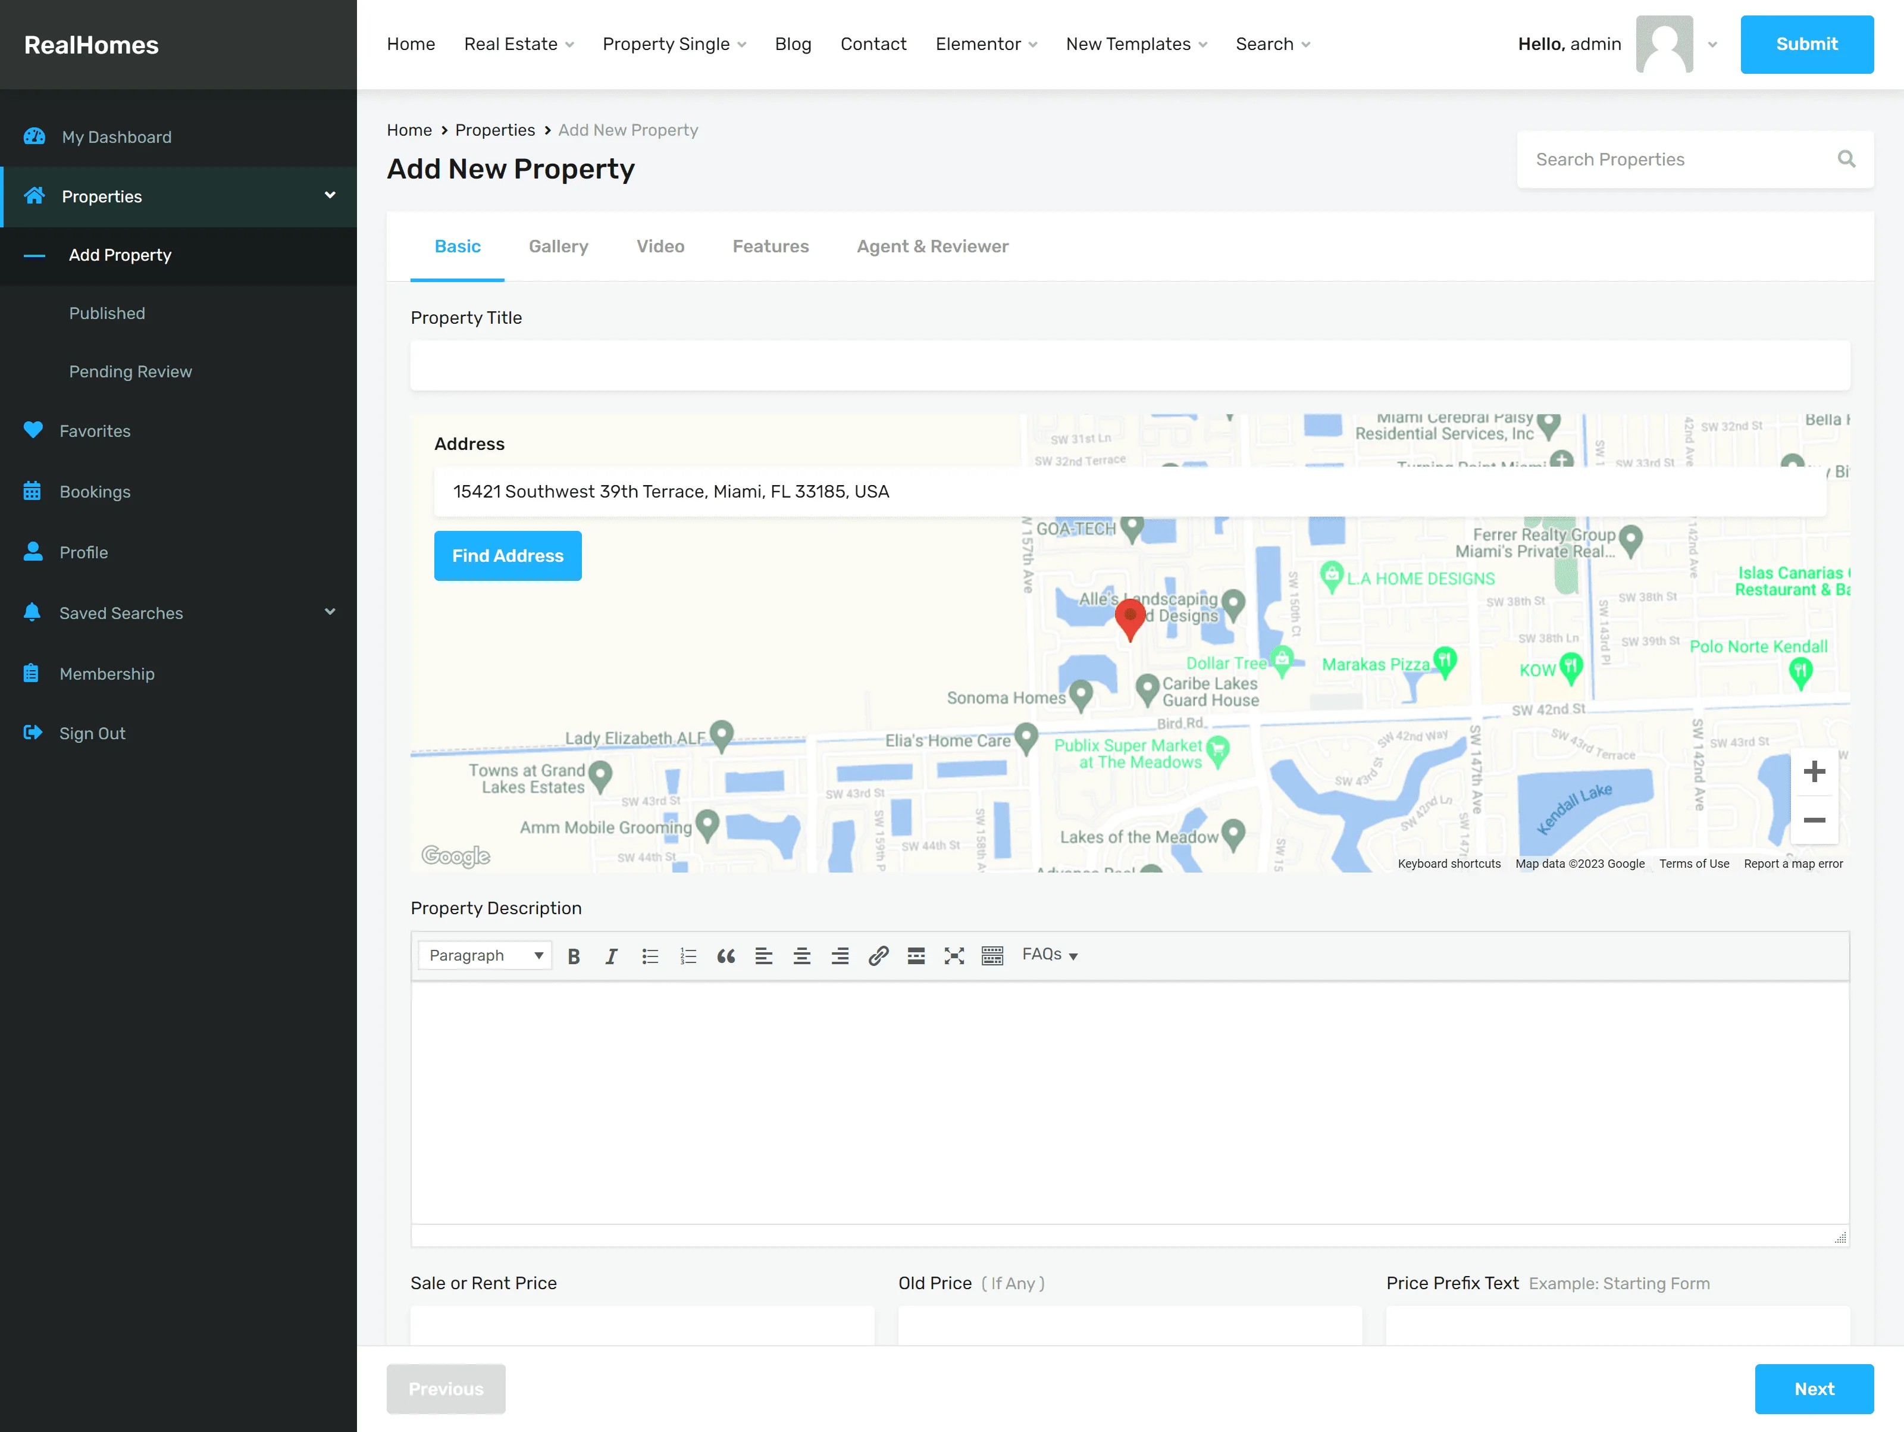Insert a numbered list
This screenshot has width=1904, height=1432.
[x=688, y=956]
